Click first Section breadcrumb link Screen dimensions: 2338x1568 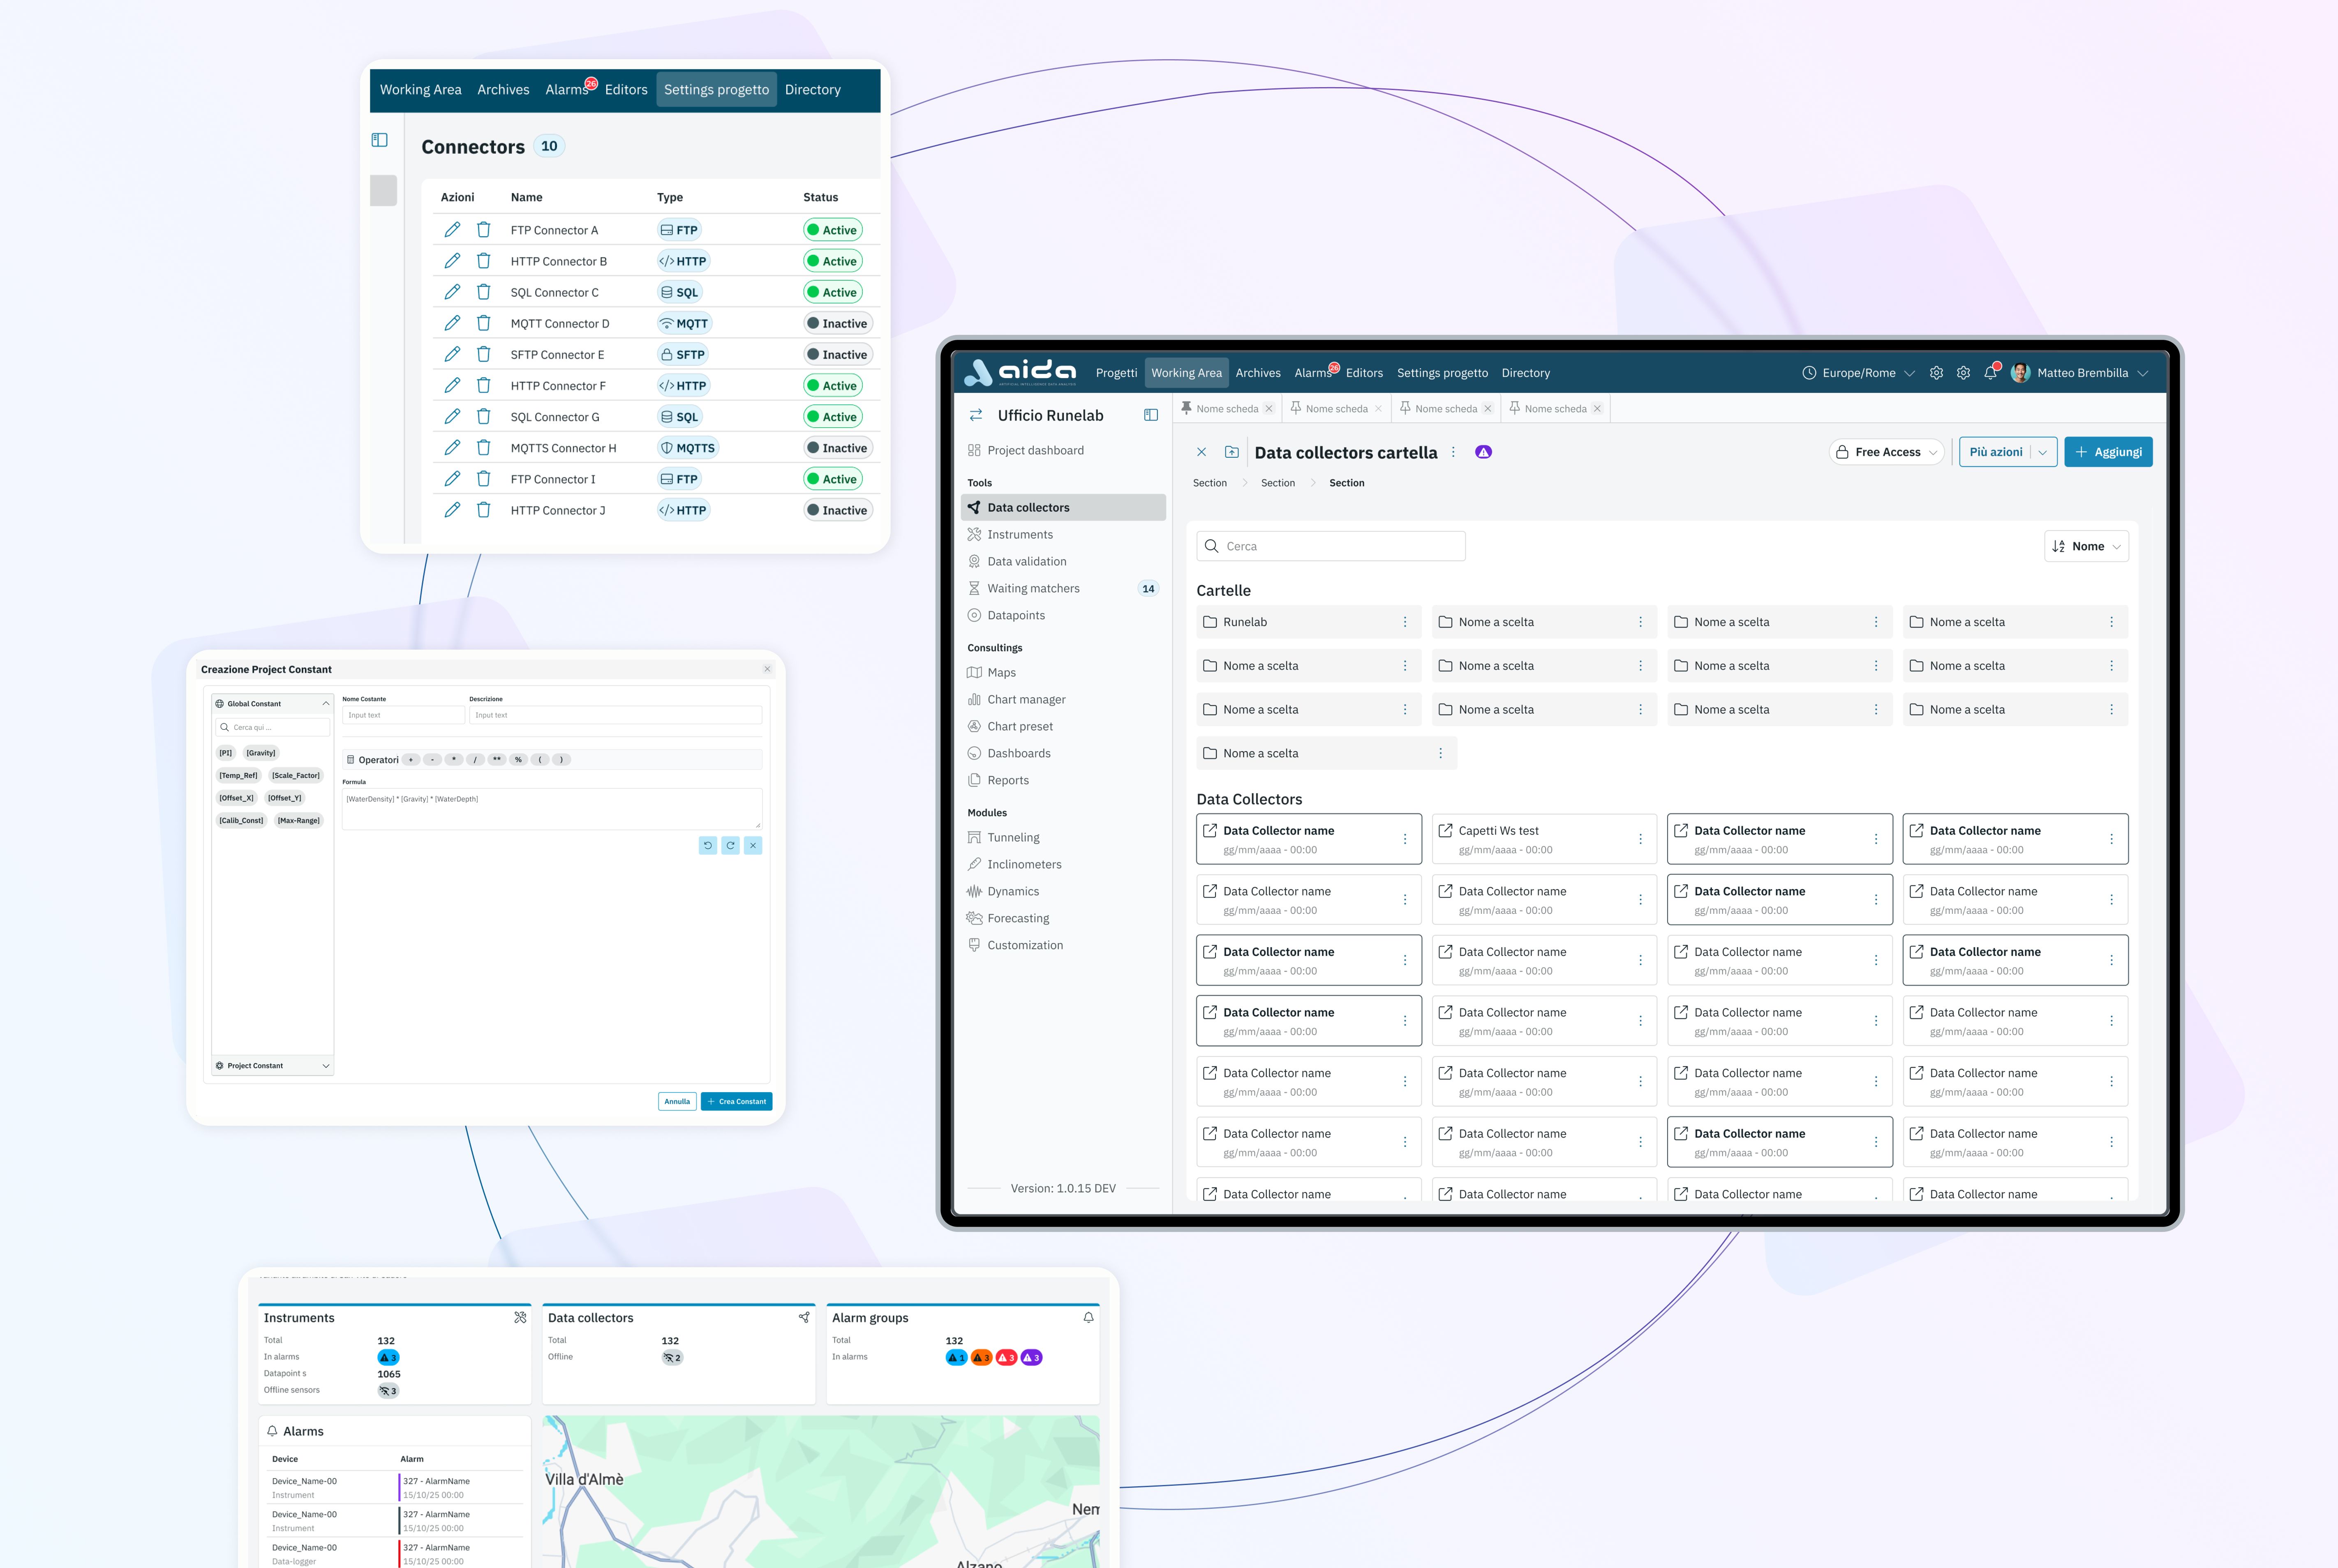pyautogui.click(x=1210, y=483)
